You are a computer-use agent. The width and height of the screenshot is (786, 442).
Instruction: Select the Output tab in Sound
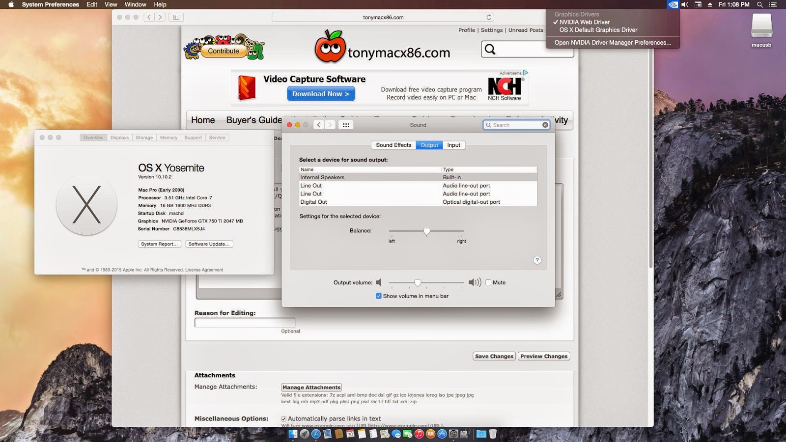(x=429, y=145)
